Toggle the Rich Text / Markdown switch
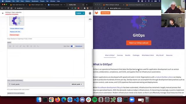The image size is (186, 104). 72,46
